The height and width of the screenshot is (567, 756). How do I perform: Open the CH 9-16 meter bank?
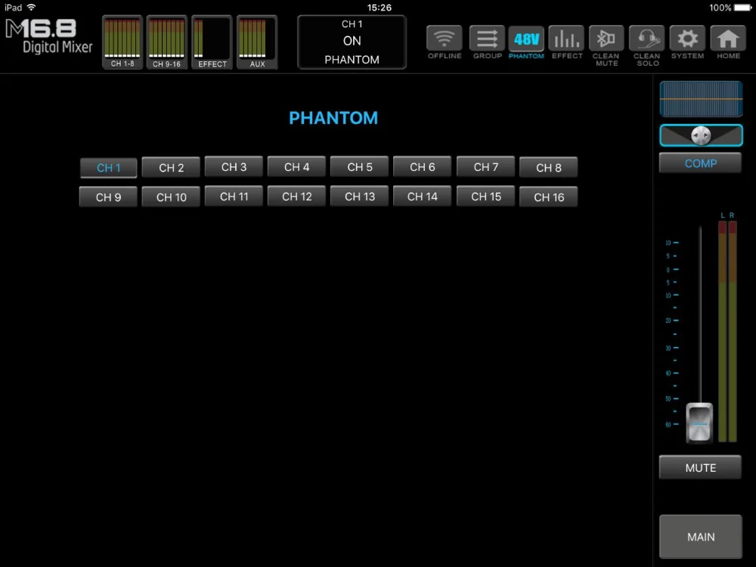pyautogui.click(x=167, y=42)
